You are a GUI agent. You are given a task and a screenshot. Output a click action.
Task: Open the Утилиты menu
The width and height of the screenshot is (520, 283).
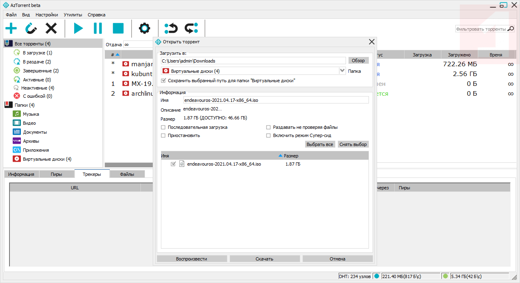[x=73, y=15]
